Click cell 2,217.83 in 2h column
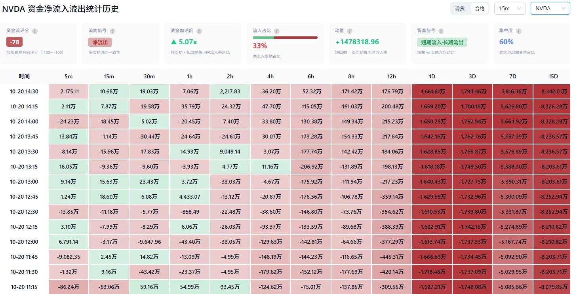The width and height of the screenshot is (577, 294). pyautogui.click(x=230, y=91)
